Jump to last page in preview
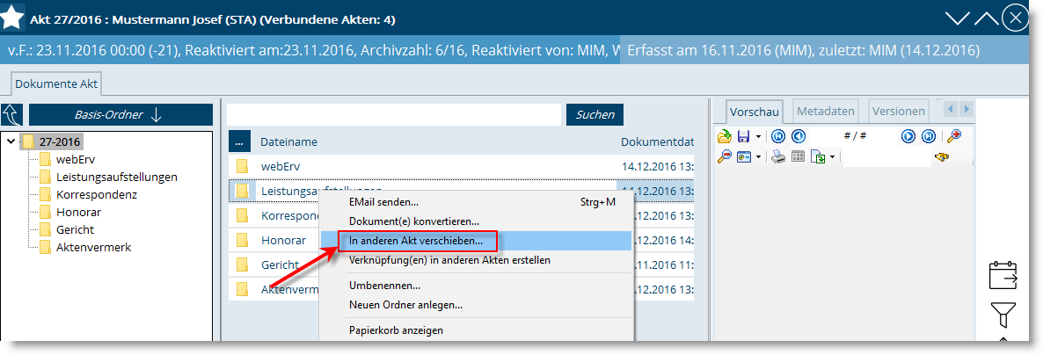 pyautogui.click(x=929, y=136)
